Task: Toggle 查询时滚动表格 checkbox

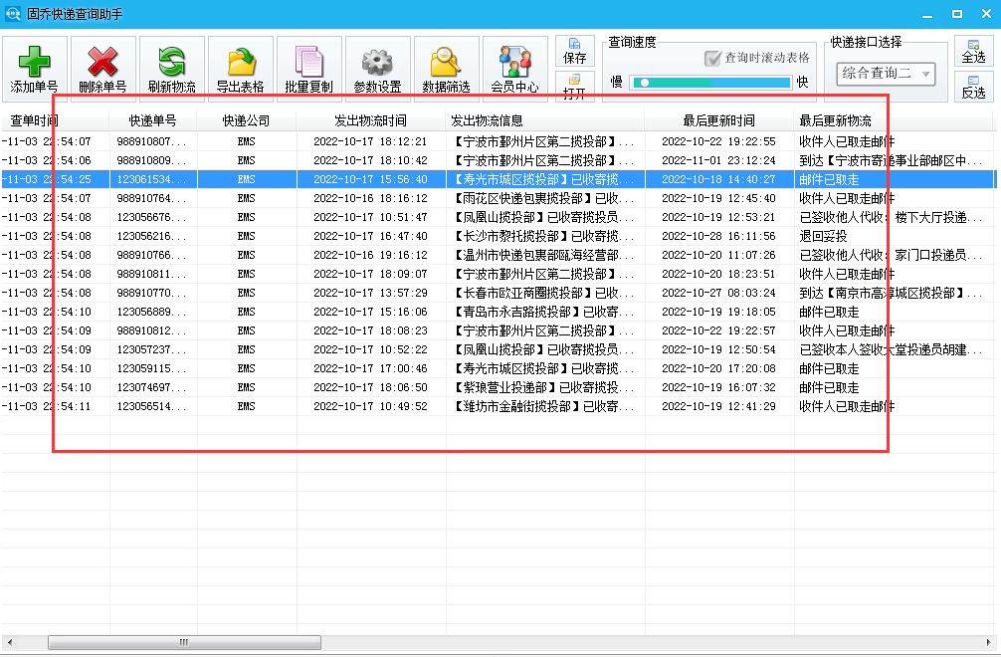Action: (712, 58)
